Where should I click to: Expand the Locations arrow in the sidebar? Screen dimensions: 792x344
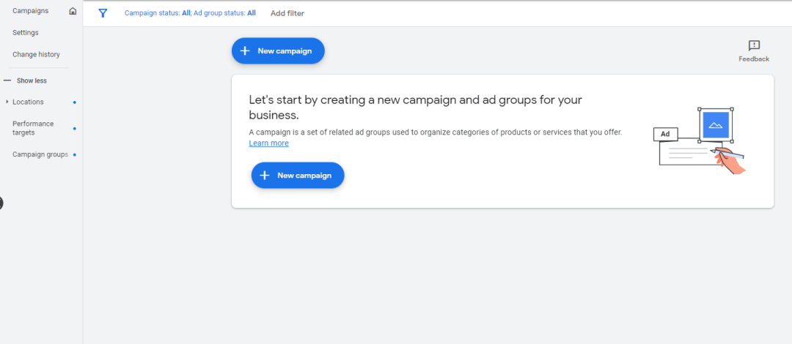[x=7, y=102]
